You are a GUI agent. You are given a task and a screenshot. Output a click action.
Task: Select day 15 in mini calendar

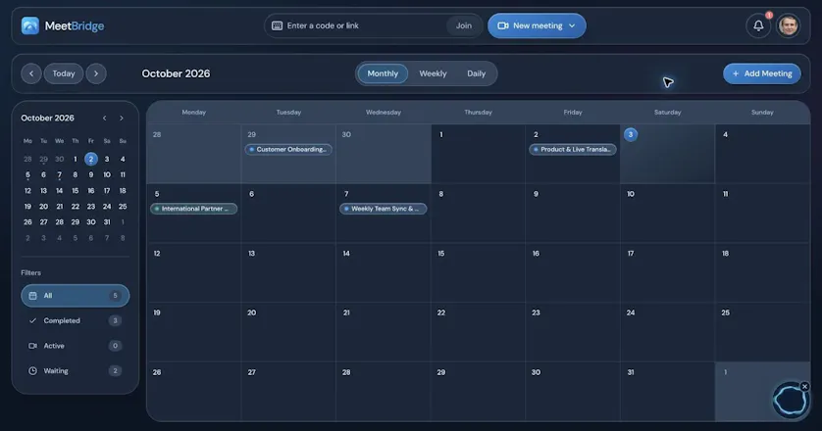coord(75,191)
